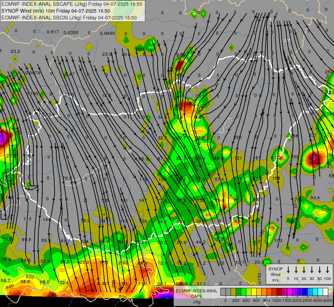The image size is (334, 307).
Task: Click the 1500 tick label in CAPE legend
Action: 287,301
